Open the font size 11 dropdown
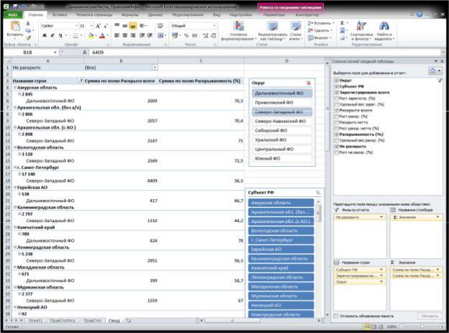 coord(91,26)
